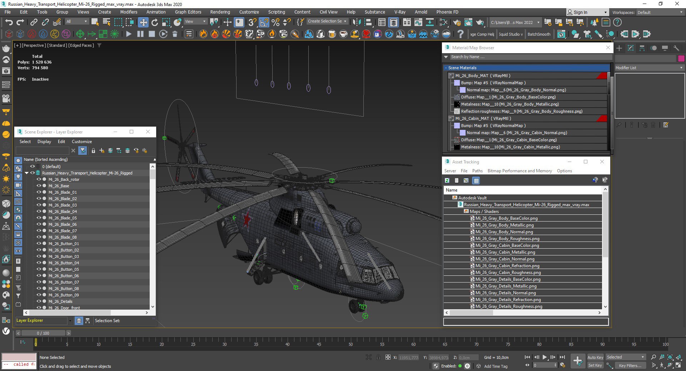Open the Modifier List dropdown

tap(649, 68)
